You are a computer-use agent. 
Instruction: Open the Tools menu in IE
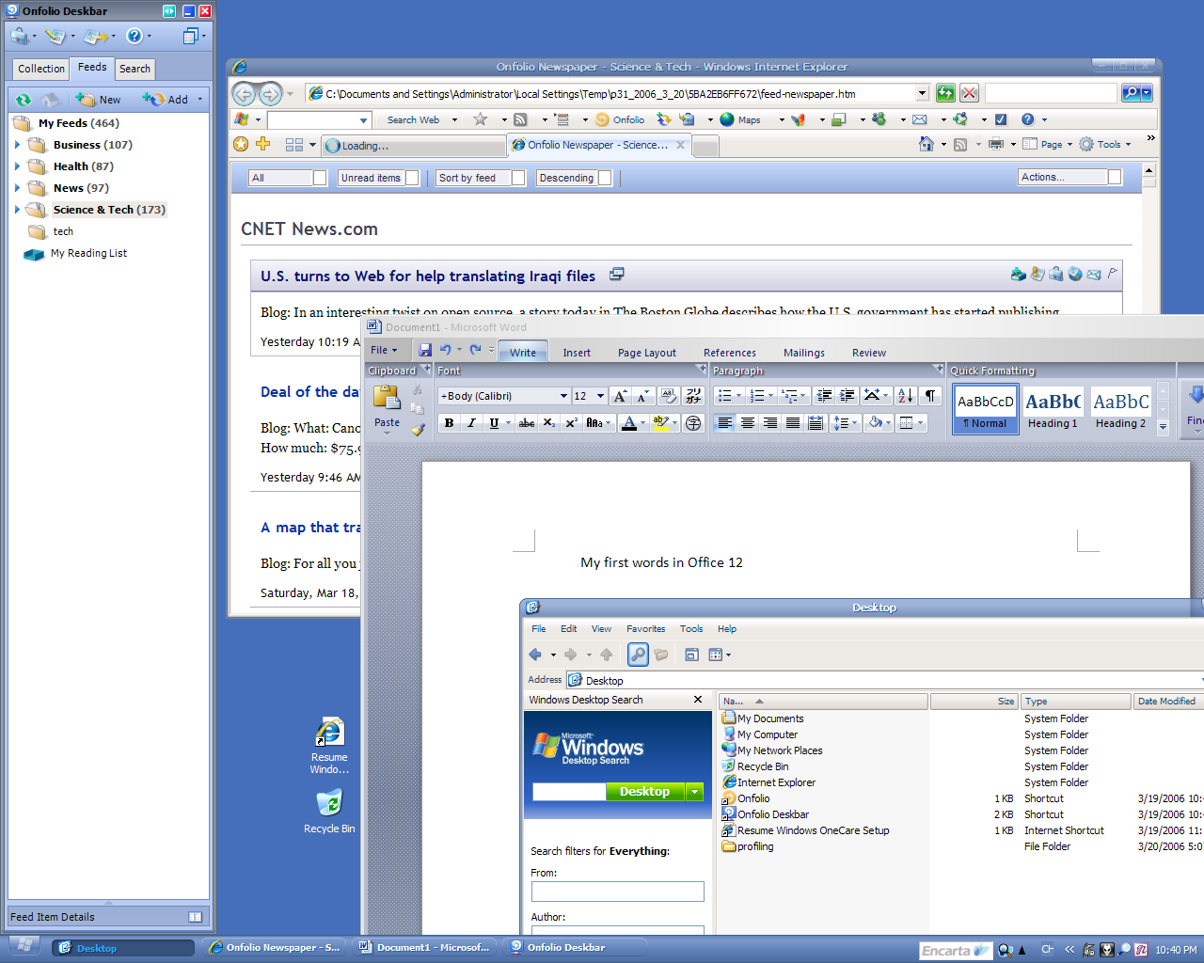click(x=1104, y=144)
